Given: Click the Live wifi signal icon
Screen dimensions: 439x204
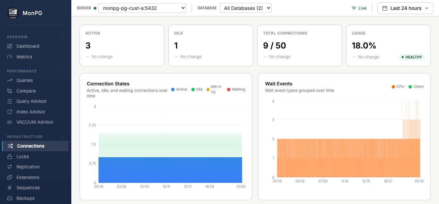Looking at the screenshot, I should coord(354,8).
